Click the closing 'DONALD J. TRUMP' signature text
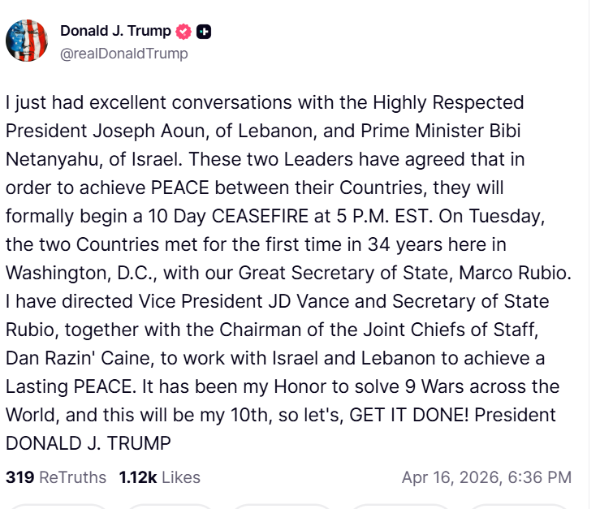600x509 pixels. click(88, 443)
